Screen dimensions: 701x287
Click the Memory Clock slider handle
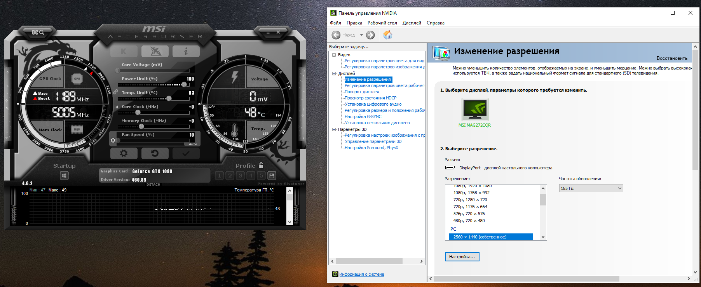(x=141, y=126)
